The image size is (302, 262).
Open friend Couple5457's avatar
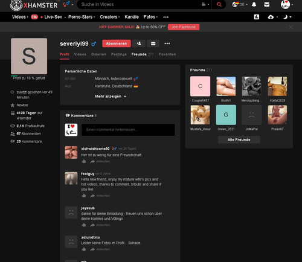click(200, 86)
